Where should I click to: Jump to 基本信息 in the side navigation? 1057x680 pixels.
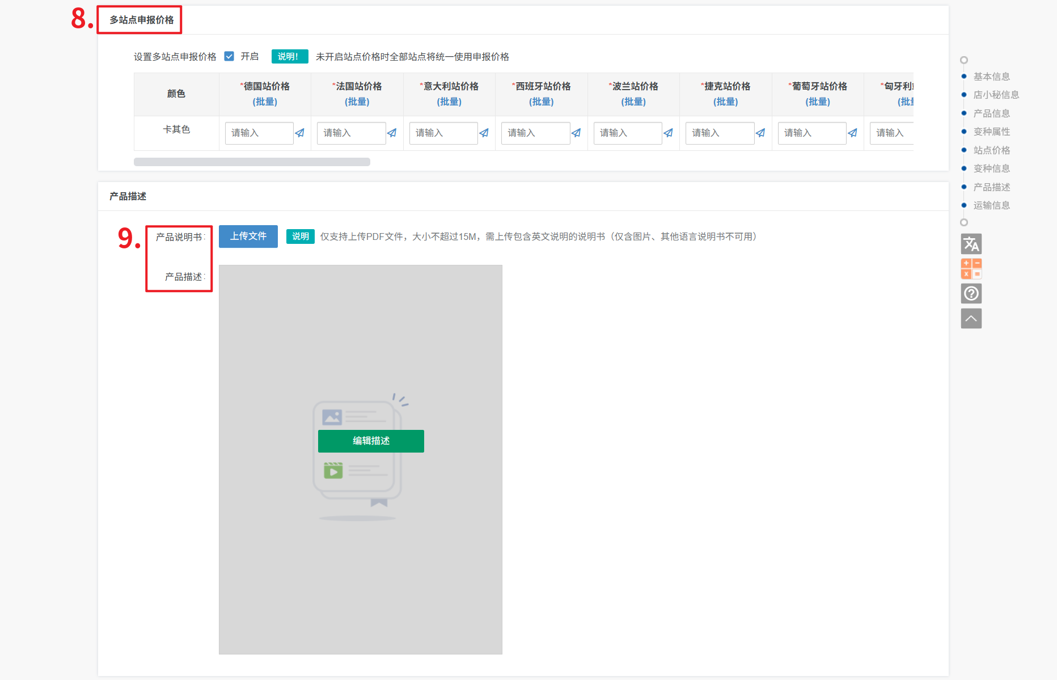click(991, 77)
